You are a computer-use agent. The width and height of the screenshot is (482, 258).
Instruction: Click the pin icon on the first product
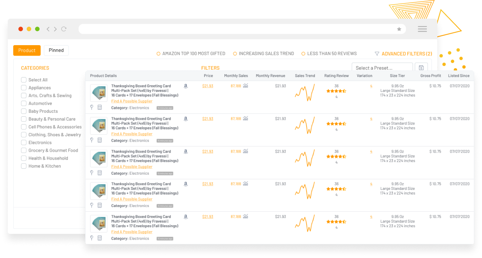pyautogui.click(x=92, y=107)
